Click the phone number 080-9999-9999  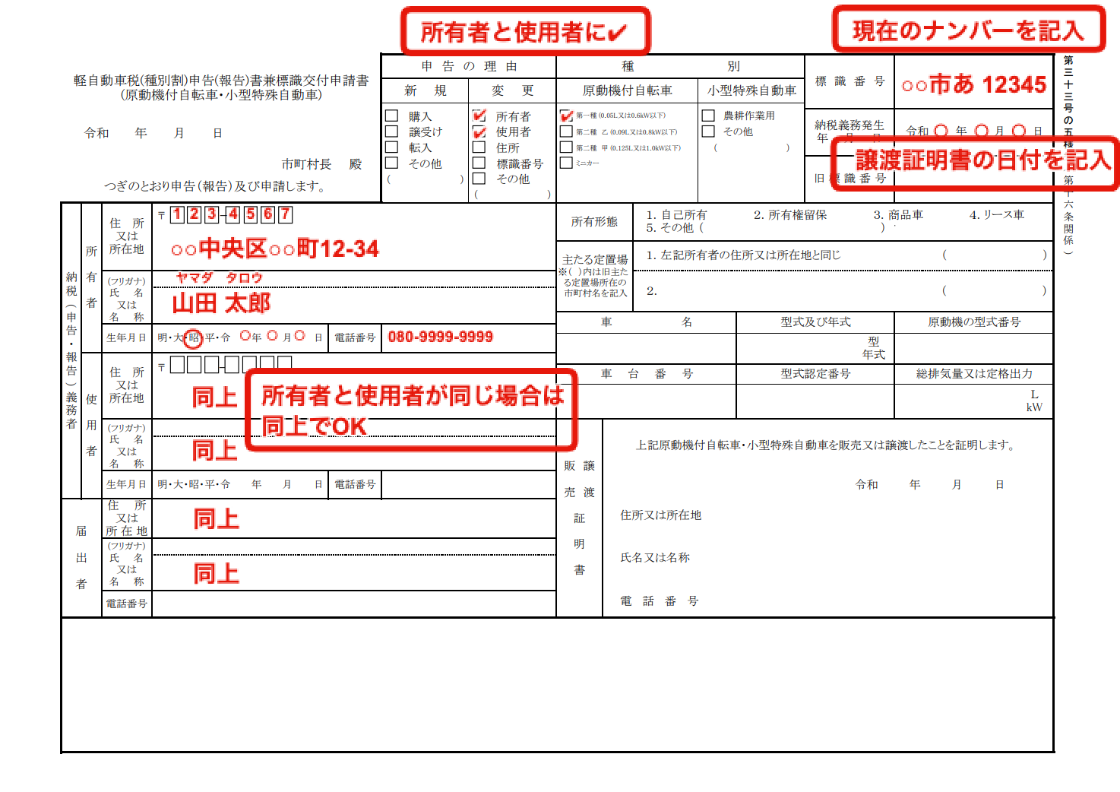pos(441,337)
